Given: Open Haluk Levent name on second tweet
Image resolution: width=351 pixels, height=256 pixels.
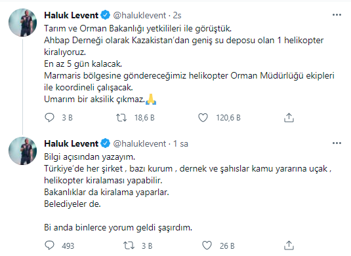Looking at the screenshot, I should pyautogui.click(x=72, y=143).
